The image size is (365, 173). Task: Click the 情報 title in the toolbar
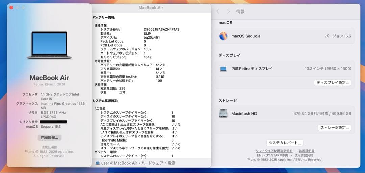pos(240,12)
